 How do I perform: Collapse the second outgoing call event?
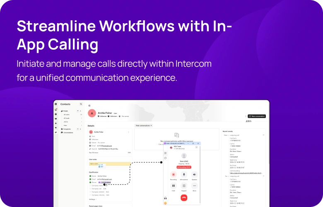[x=263, y=176]
